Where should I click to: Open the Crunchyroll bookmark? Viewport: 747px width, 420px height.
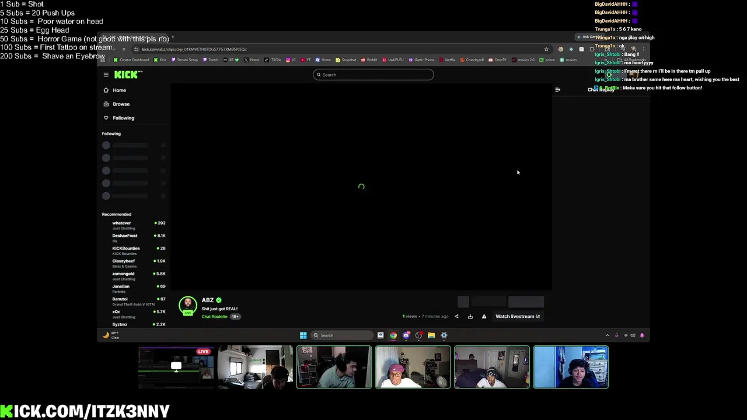pyautogui.click(x=472, y=60)
